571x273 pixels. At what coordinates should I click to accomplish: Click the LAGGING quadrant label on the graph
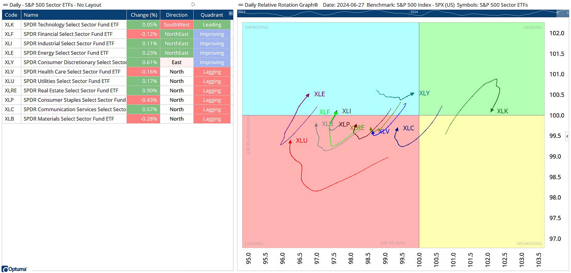tap(254, 244)
